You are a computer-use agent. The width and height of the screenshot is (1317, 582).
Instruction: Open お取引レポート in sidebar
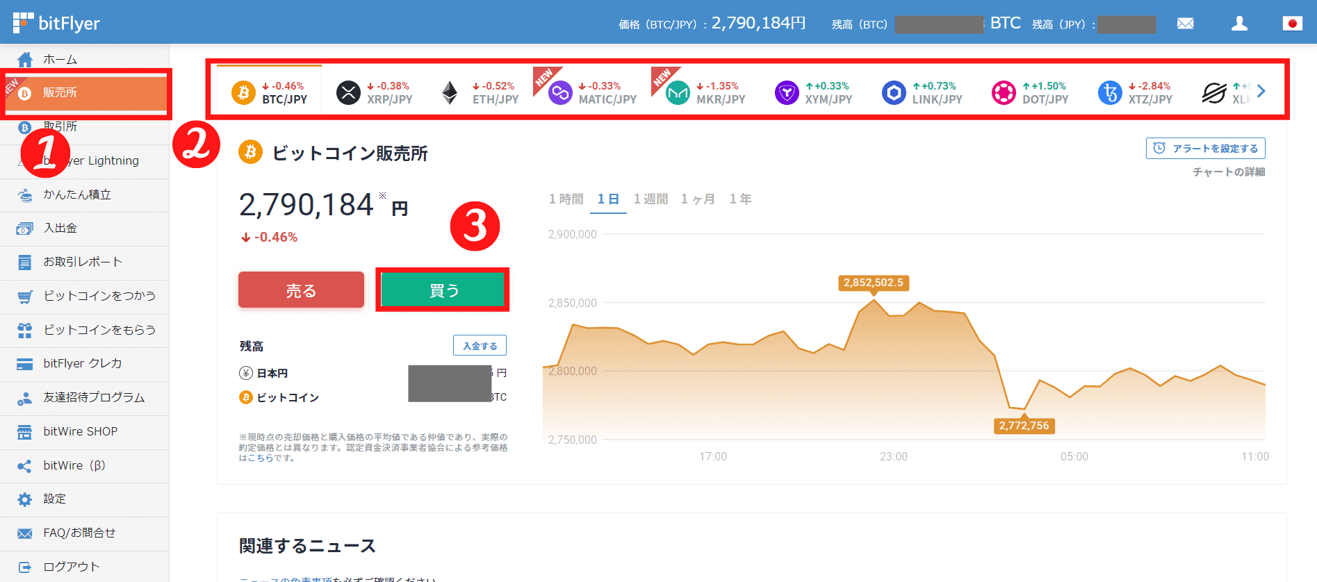click(84, 263)
